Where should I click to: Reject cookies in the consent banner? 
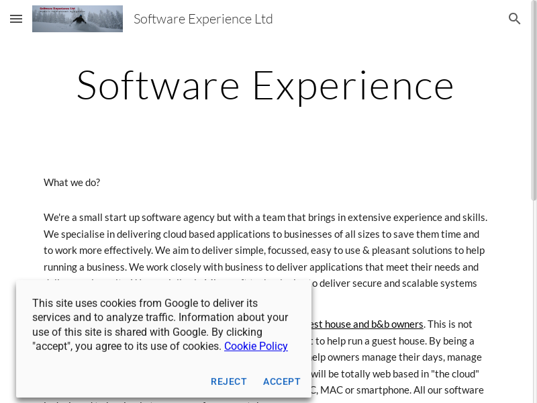(x=229, y=382)
